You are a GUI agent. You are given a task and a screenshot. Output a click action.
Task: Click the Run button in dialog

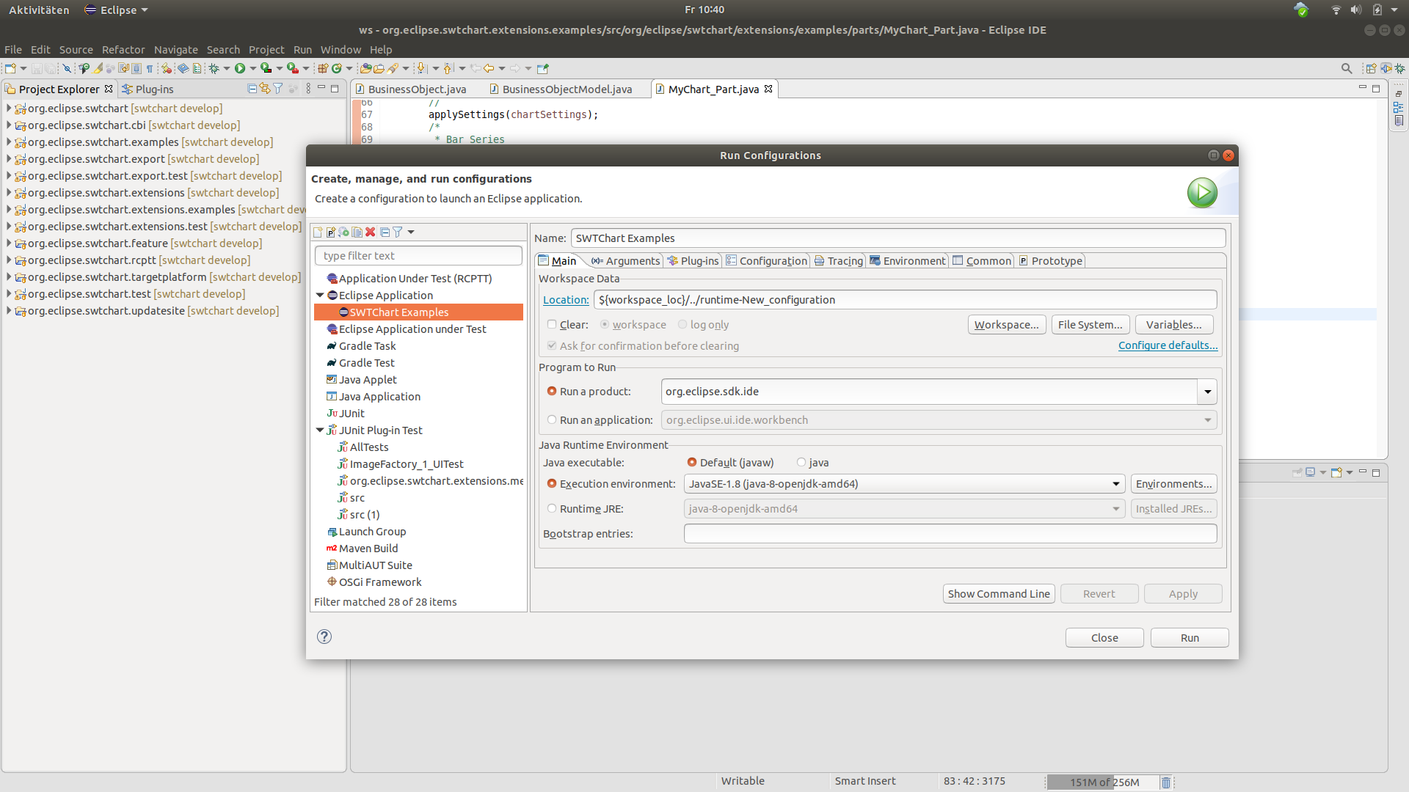coord(1190,637)
